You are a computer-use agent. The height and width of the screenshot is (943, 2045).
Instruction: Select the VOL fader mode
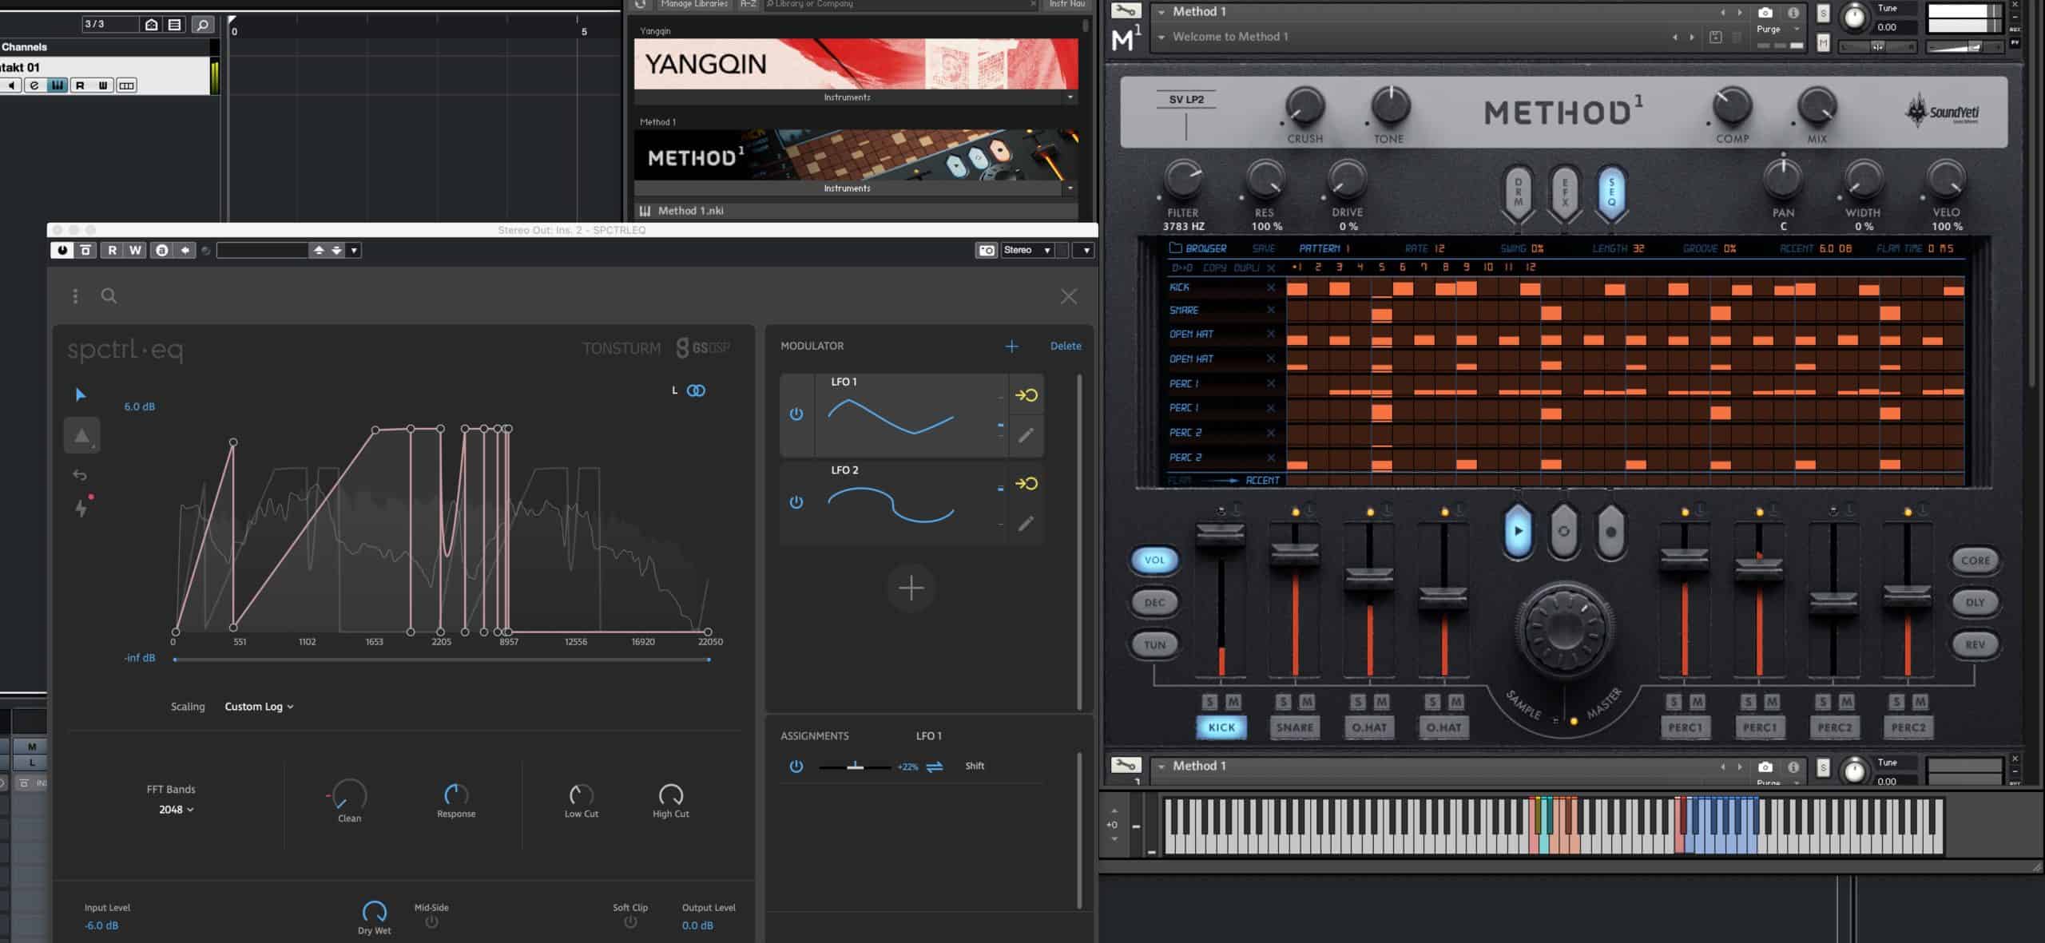[1154, 561]
